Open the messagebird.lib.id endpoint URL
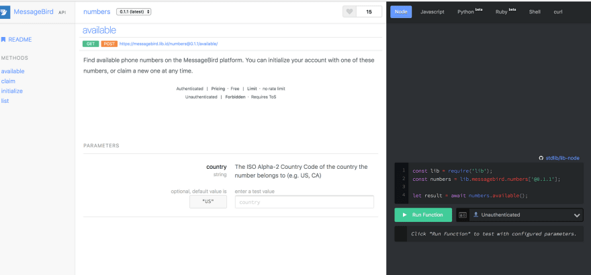Viewport: 591px width, 275px height. 169,44
